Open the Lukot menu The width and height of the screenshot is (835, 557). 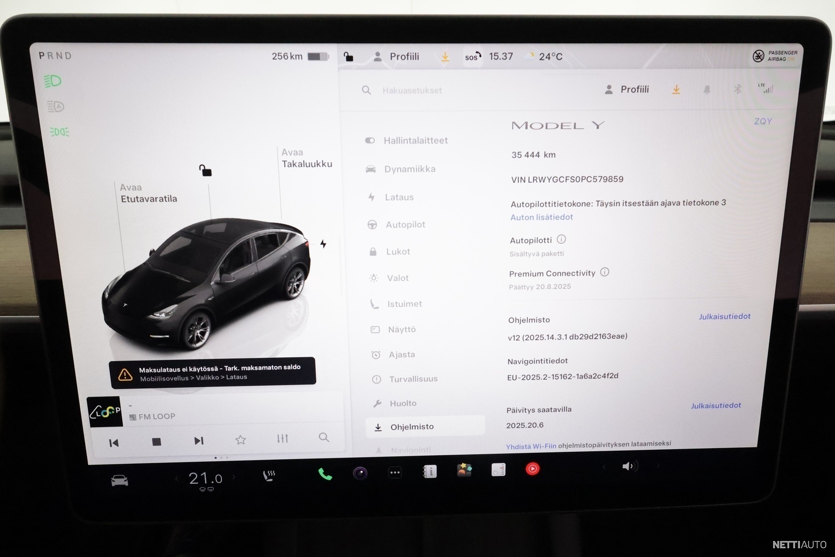point(390,252)
